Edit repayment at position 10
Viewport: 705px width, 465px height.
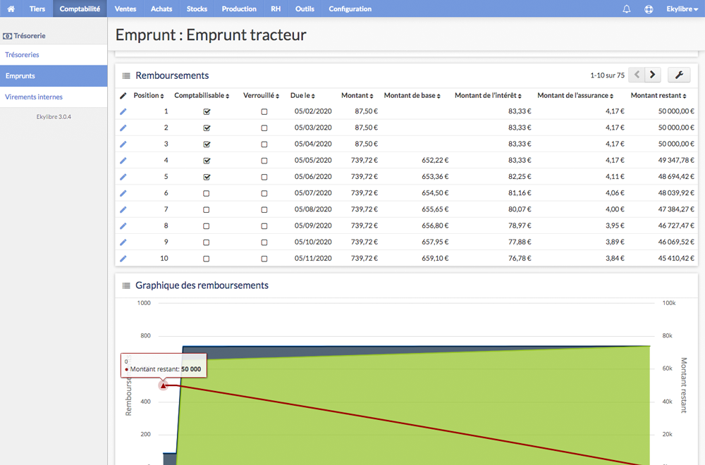123,259
